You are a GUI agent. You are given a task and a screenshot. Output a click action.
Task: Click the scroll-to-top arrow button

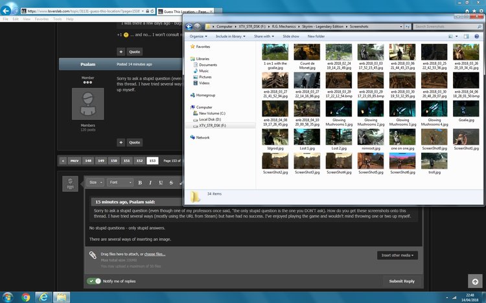click(x=475, y=282)
